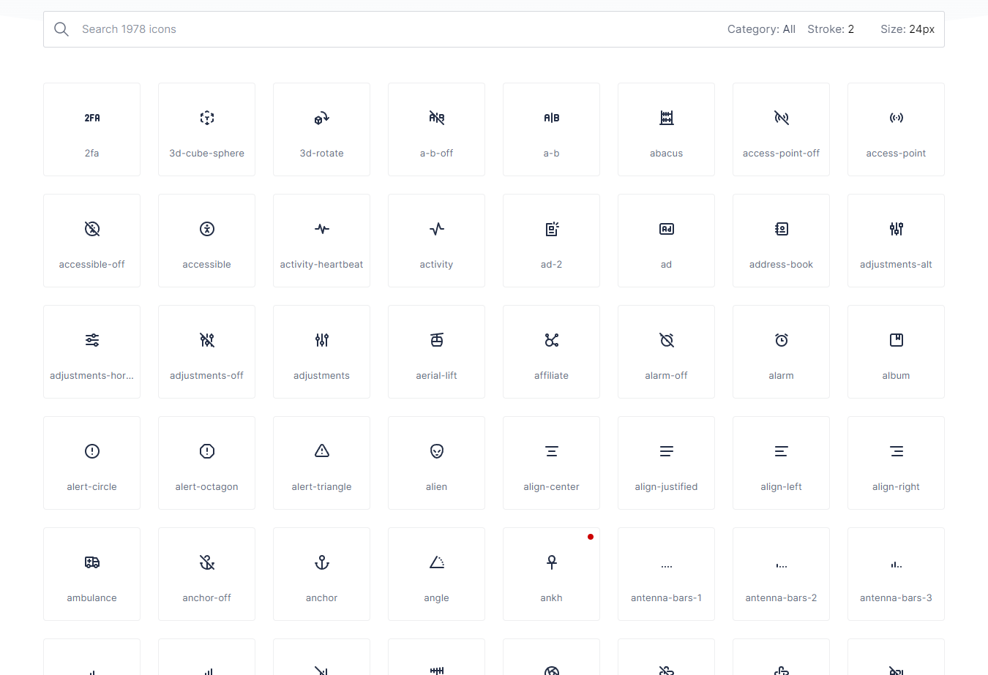The height and width of the screenshot is (675, 988).
Task: Select the album icon
Action: [x=896, y=352]
